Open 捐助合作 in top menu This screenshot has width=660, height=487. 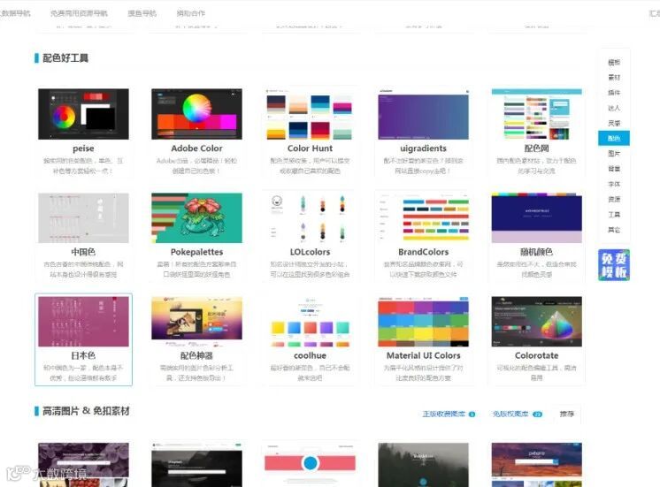[191, 13]
